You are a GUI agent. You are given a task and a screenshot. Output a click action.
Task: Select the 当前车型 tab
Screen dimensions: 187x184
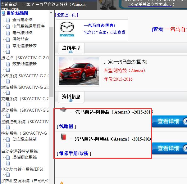pos(71,48)
